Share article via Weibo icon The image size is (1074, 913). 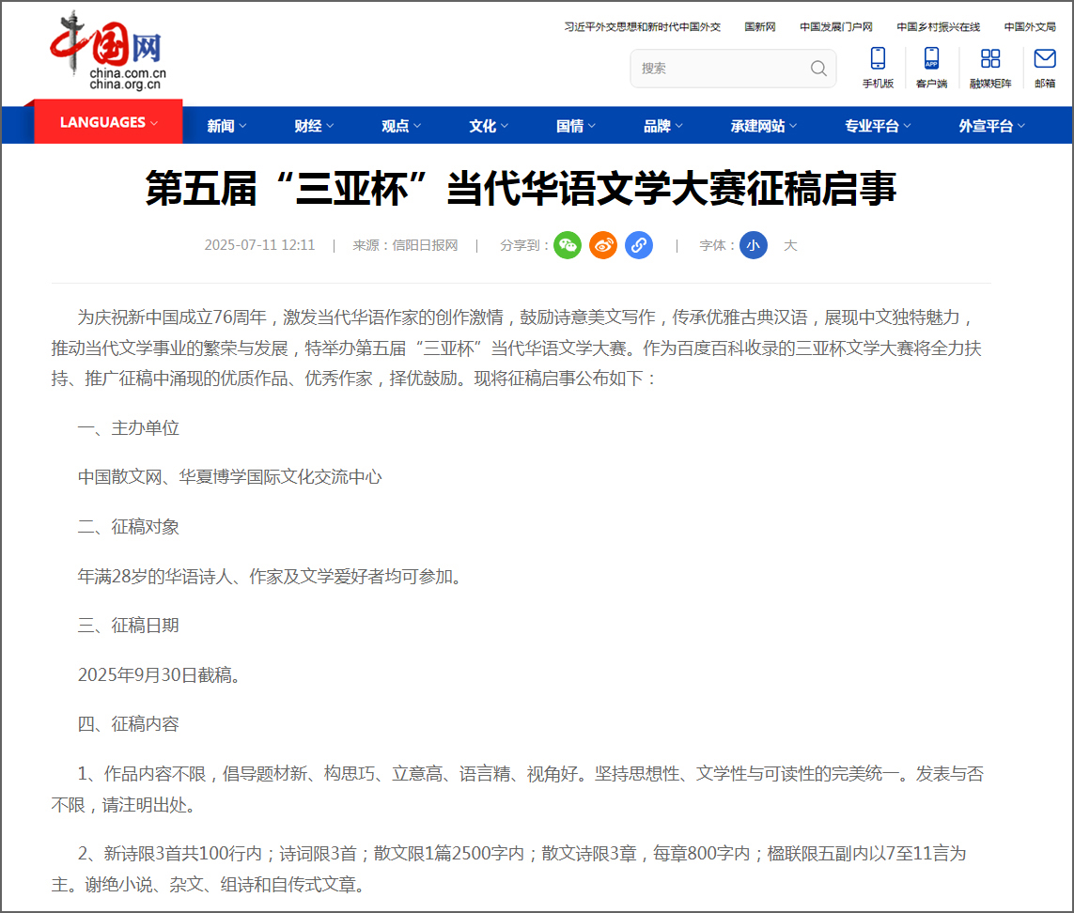[602, 245]
